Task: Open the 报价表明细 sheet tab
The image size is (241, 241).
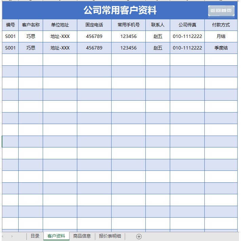Action: tap(110, 236)
